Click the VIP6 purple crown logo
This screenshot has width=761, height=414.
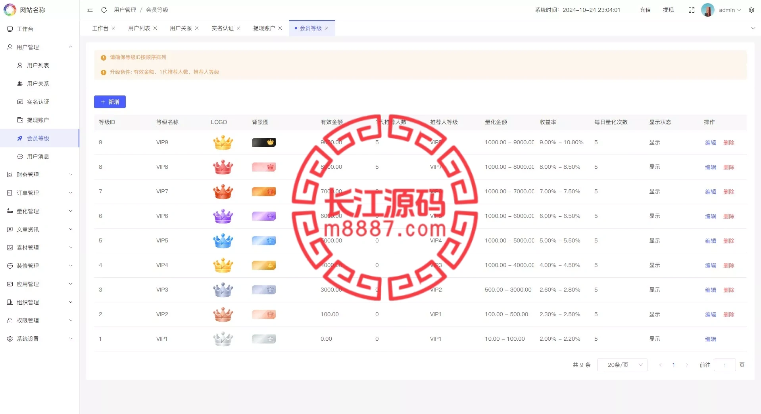coord(223,216)
